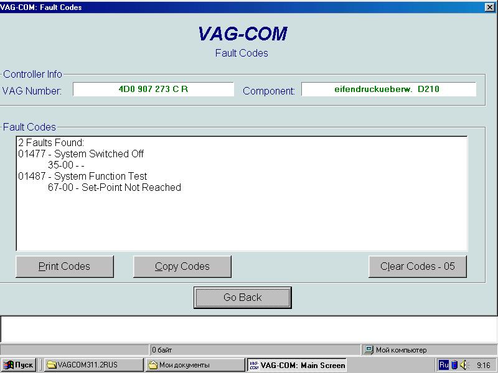Click the Component field showing D210
This screenshot has height=373, width=498.
pos(388,90)
